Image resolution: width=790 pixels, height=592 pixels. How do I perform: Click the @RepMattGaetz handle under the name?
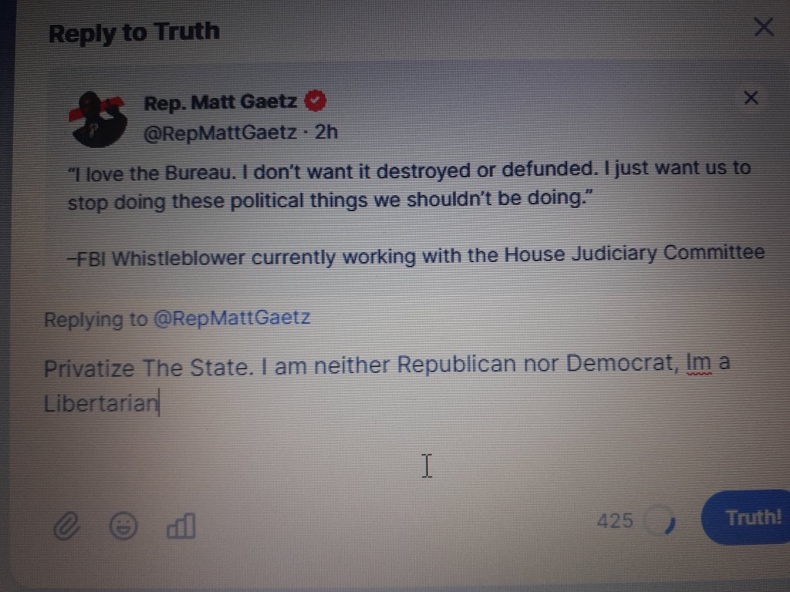[x=221, y=133]
